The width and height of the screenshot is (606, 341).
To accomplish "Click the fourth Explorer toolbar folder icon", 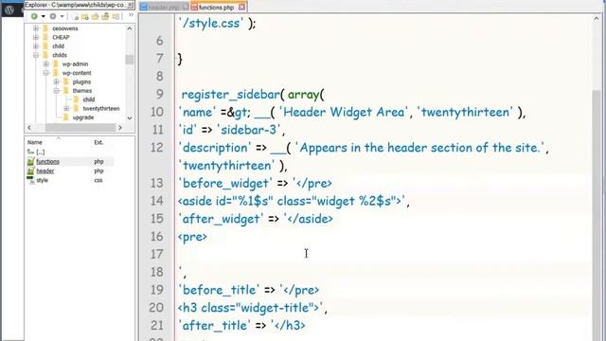I will 105,17.
